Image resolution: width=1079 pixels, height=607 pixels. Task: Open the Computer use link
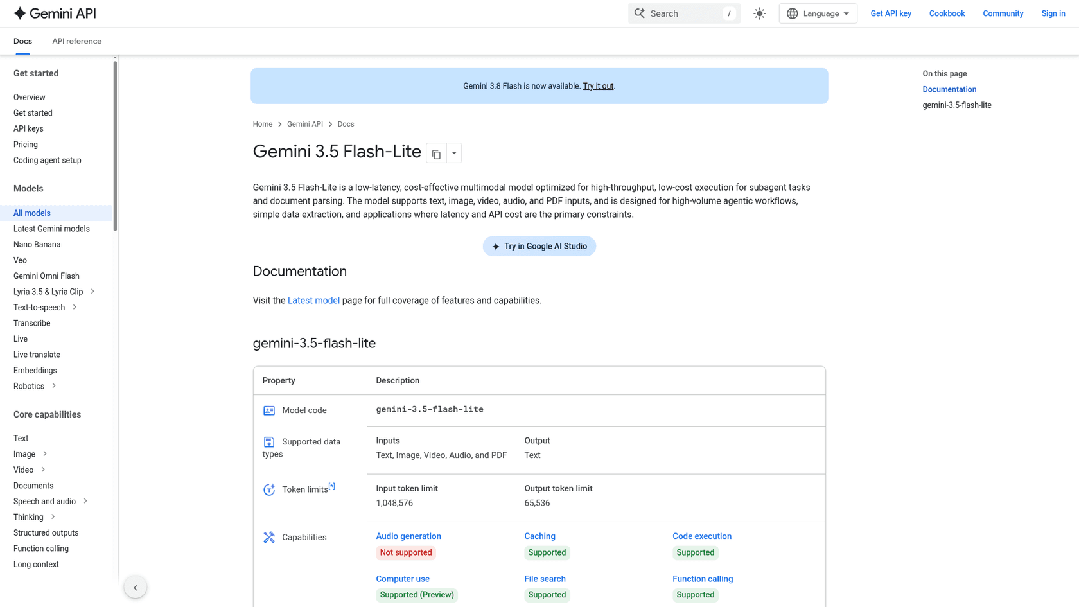403,579
